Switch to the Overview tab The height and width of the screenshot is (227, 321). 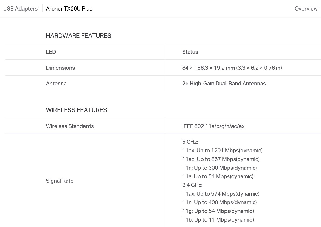306,9
